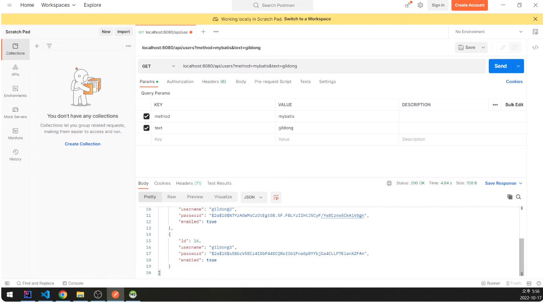Switch to the response Cookies tab

point(162,183)
